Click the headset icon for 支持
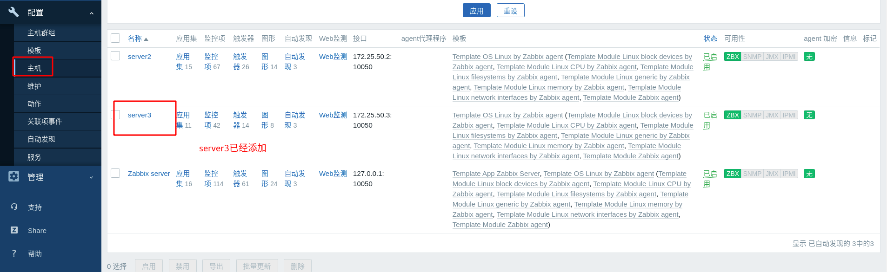 point(14,207)
